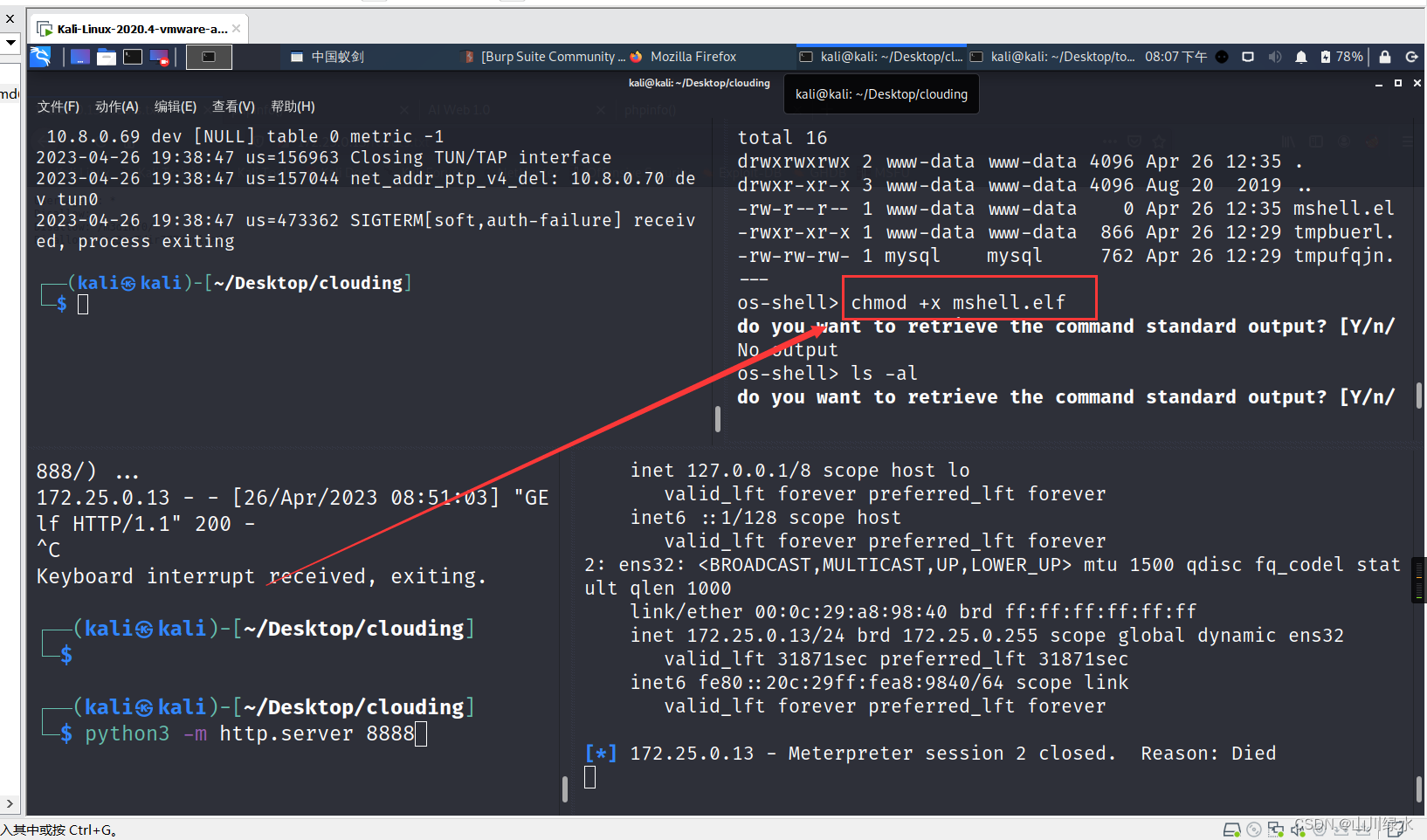Click the 'inet 127.0.0.1/8 scope host lo' line
1427x840 pixels.
800,471
